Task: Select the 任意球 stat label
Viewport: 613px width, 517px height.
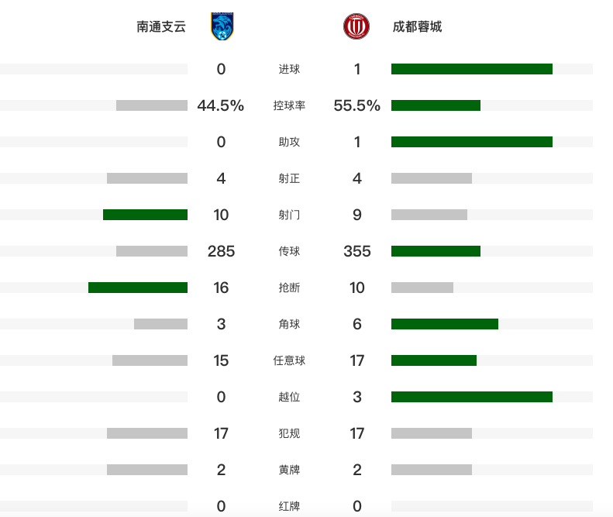Action: [x=289, y=360]
